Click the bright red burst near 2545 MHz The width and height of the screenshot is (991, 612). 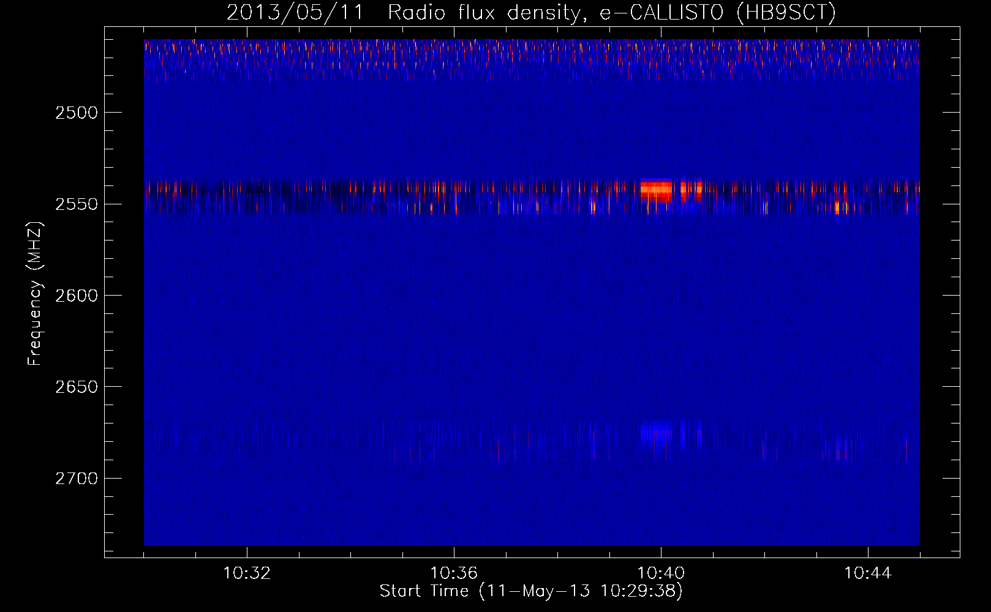[657, 190]
